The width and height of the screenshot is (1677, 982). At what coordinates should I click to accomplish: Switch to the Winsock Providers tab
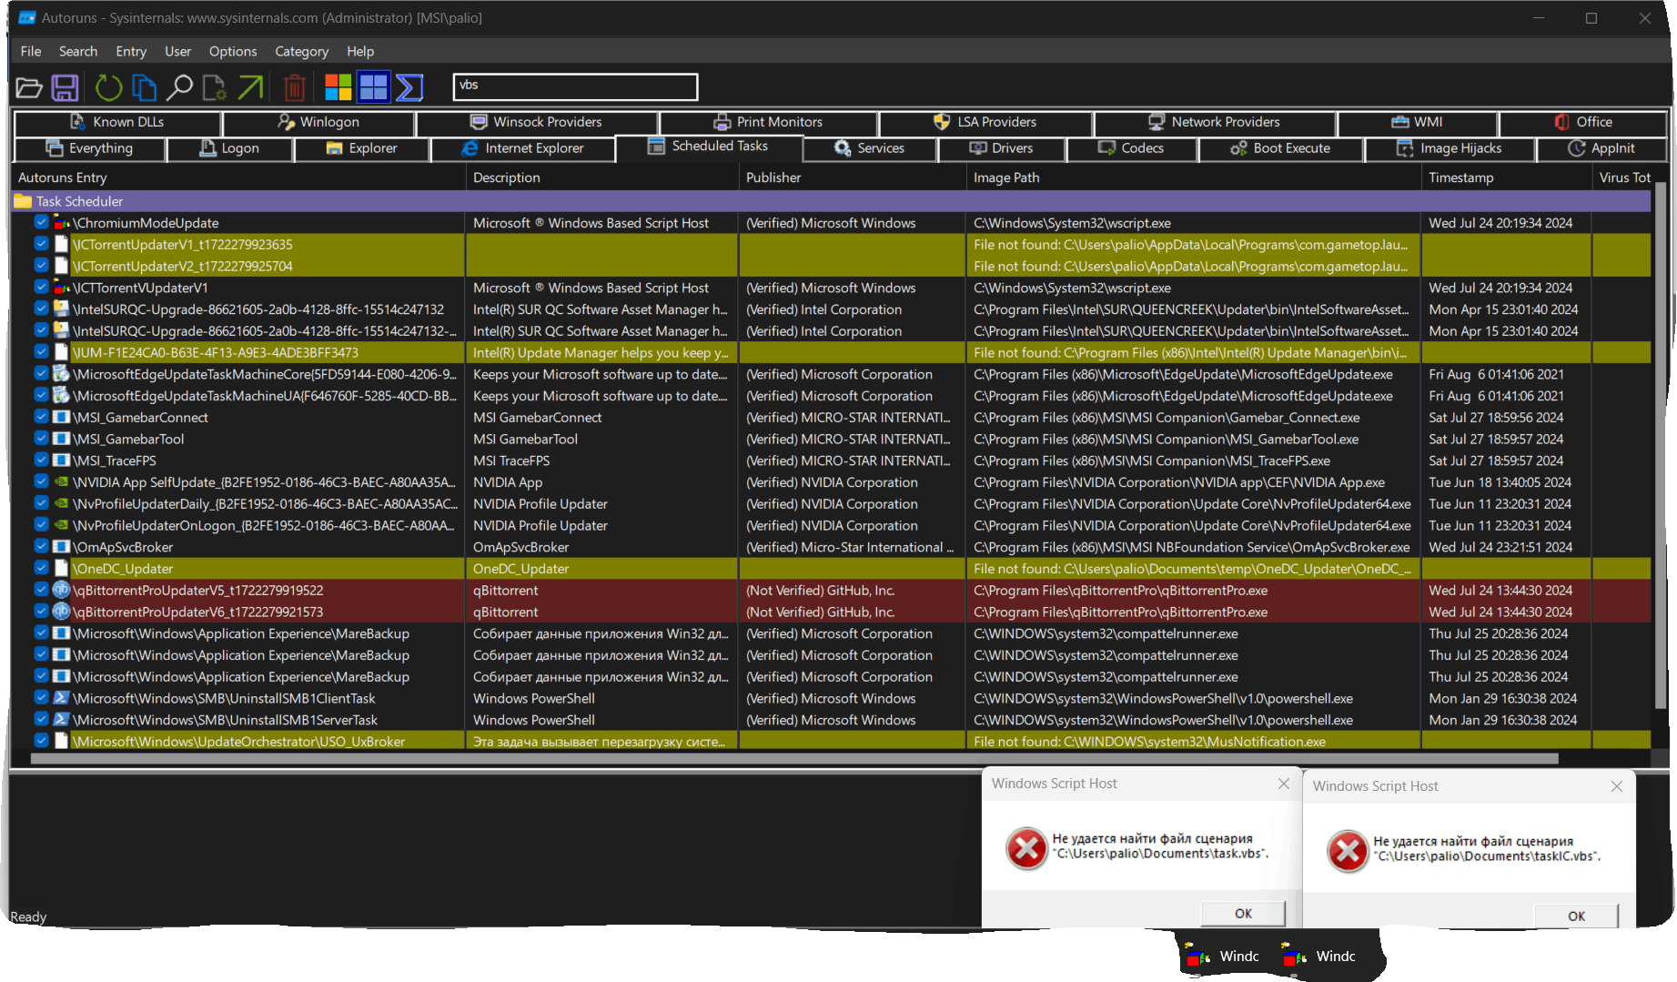(x=536, y=122)
